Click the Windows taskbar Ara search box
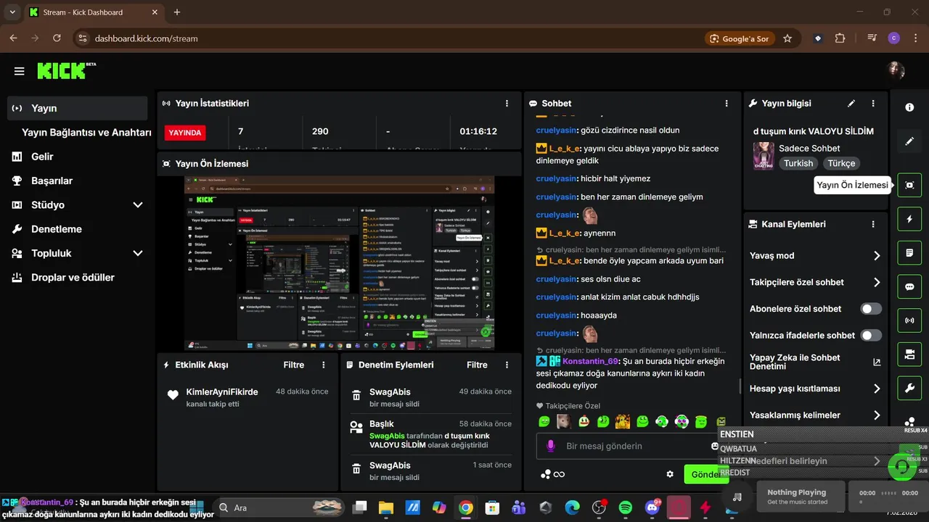This screenshot has height=522, width=929. click(282, 507)
